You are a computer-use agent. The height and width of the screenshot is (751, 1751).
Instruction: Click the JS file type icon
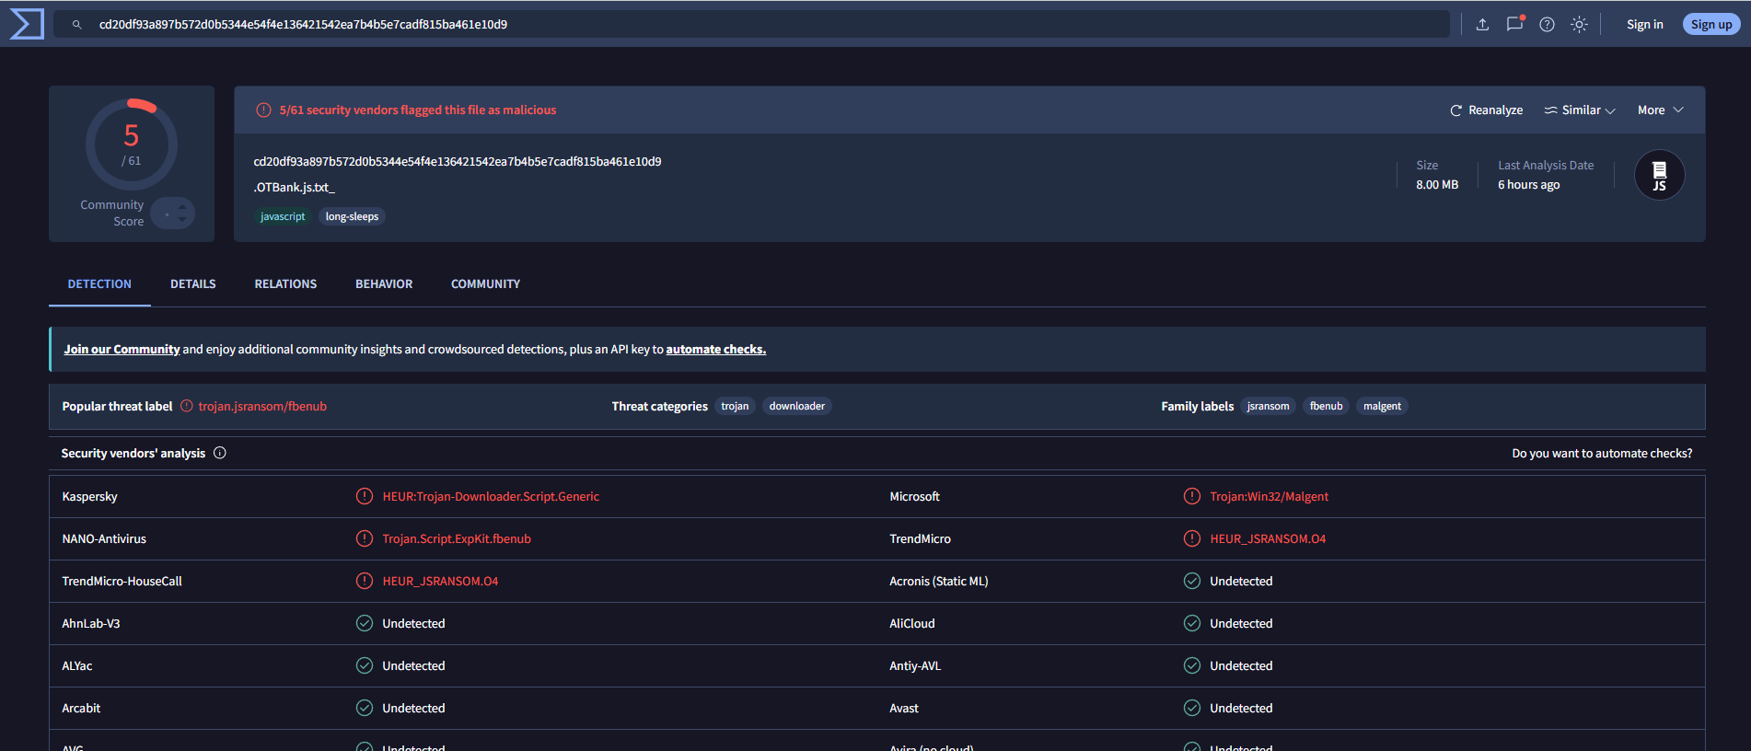pyautogui.click(x=1659, y=175)
